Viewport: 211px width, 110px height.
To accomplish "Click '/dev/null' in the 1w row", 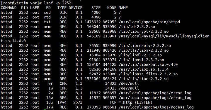I will [x=129, y=88].
